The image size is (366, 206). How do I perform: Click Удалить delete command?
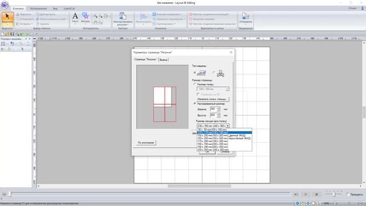pos(43,24)
